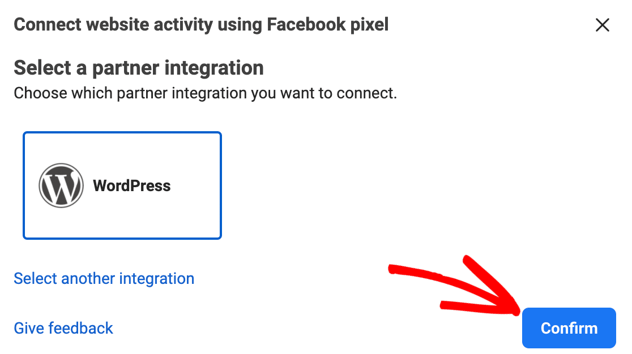
Task: Click the Connect website activity dialog title
Action: (x=201, y=25)
